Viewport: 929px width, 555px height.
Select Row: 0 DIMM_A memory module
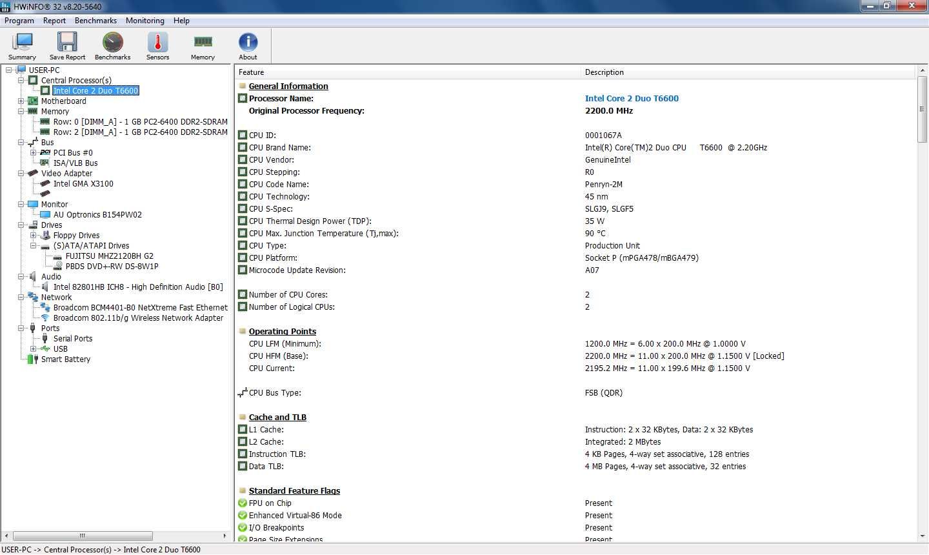[140, 121]
